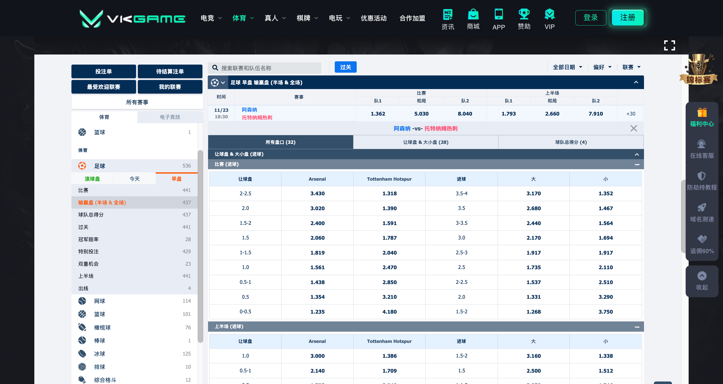Bet on 队1 full-match odds 1.362
723x384 pixels.
378,114
